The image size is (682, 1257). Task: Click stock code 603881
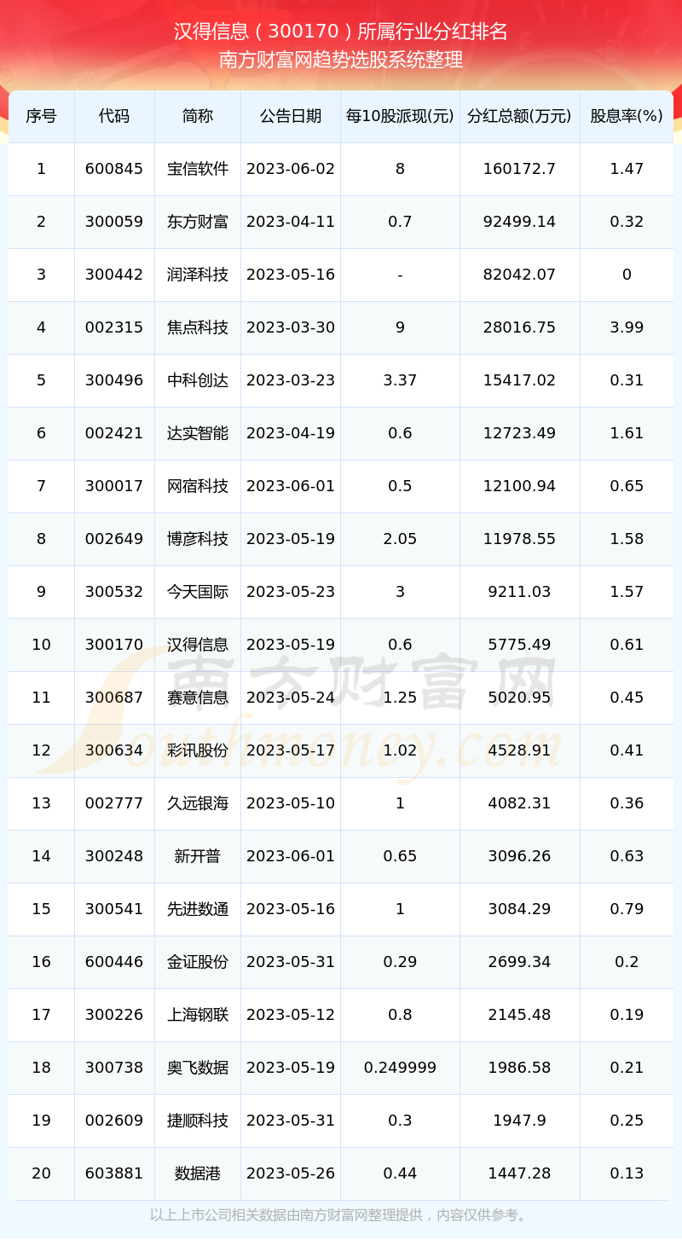pyautogui.click(x=114, y=1173)
